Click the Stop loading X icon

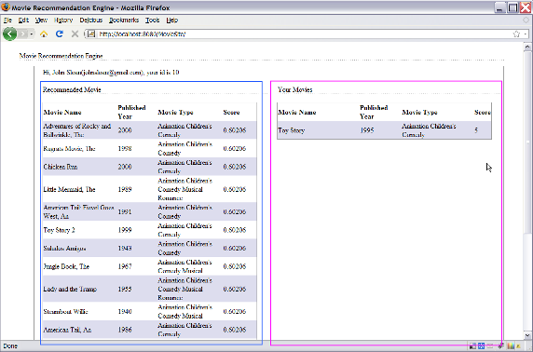click(x=75, y=34)
